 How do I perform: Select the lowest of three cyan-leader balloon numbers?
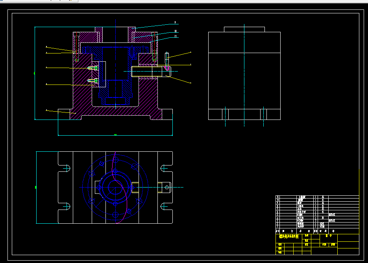coord(176,36)
